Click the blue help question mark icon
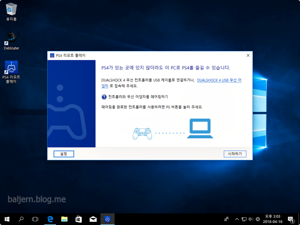The height and width of the screenshot is (225, 300). click(104, 97)
